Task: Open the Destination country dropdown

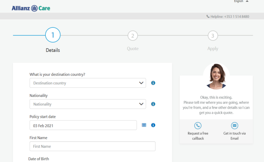Action: pos(88,83)
